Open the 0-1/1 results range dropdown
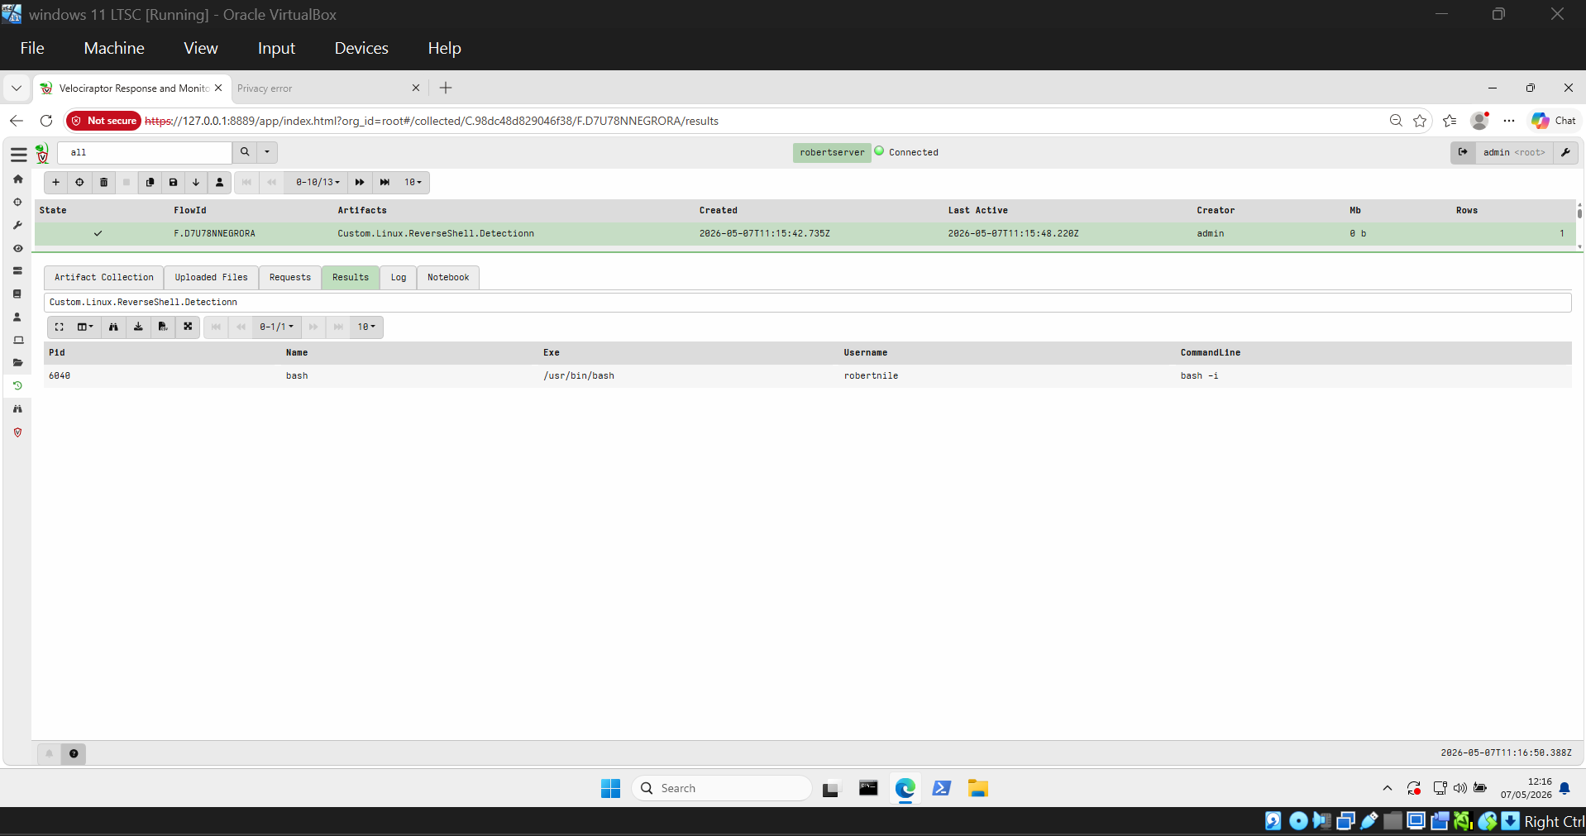Viewport: 1586px width, 836px height. (277, 327)
